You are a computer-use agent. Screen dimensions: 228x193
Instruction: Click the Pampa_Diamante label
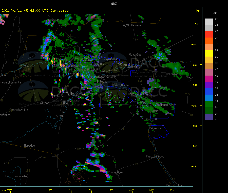point(11,82)
